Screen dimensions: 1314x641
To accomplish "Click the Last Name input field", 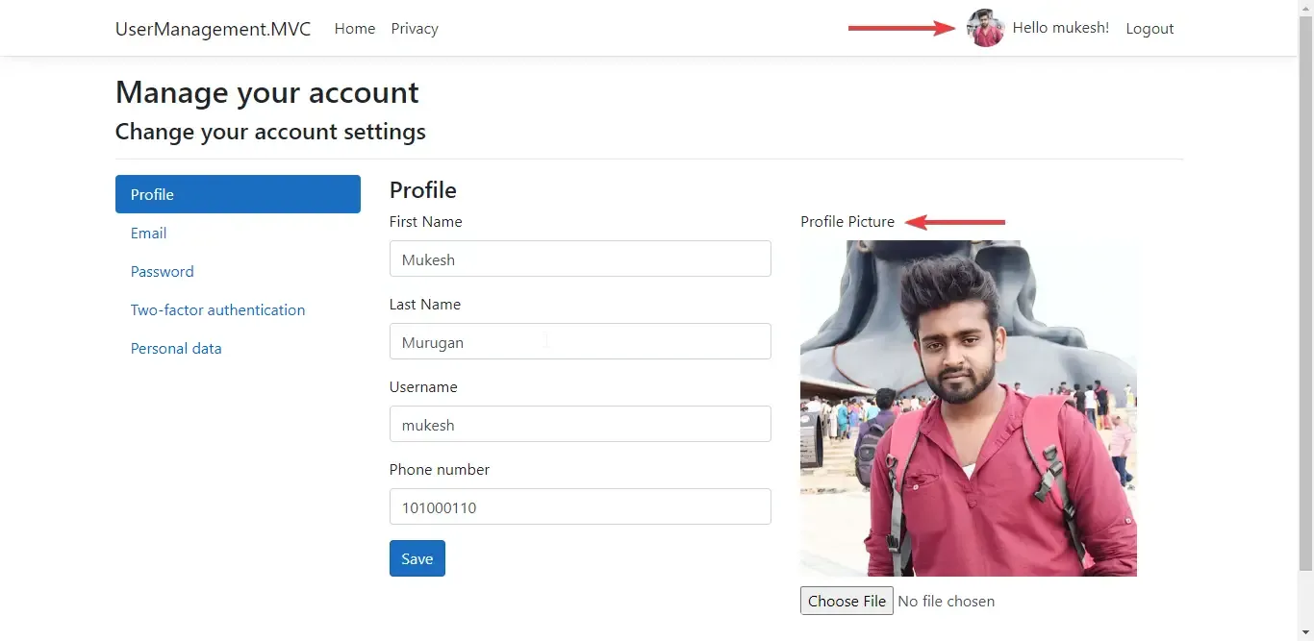I will (x=580, y=341).
